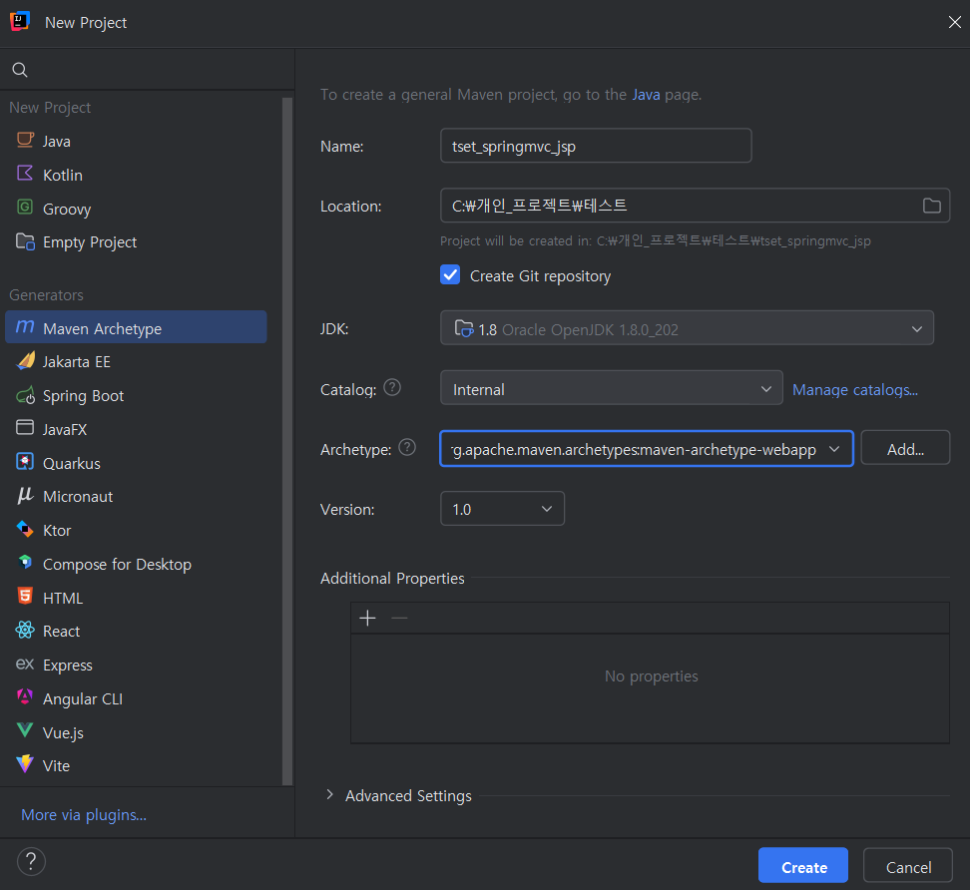Open dialog help button at bottom left

point(31,861)
